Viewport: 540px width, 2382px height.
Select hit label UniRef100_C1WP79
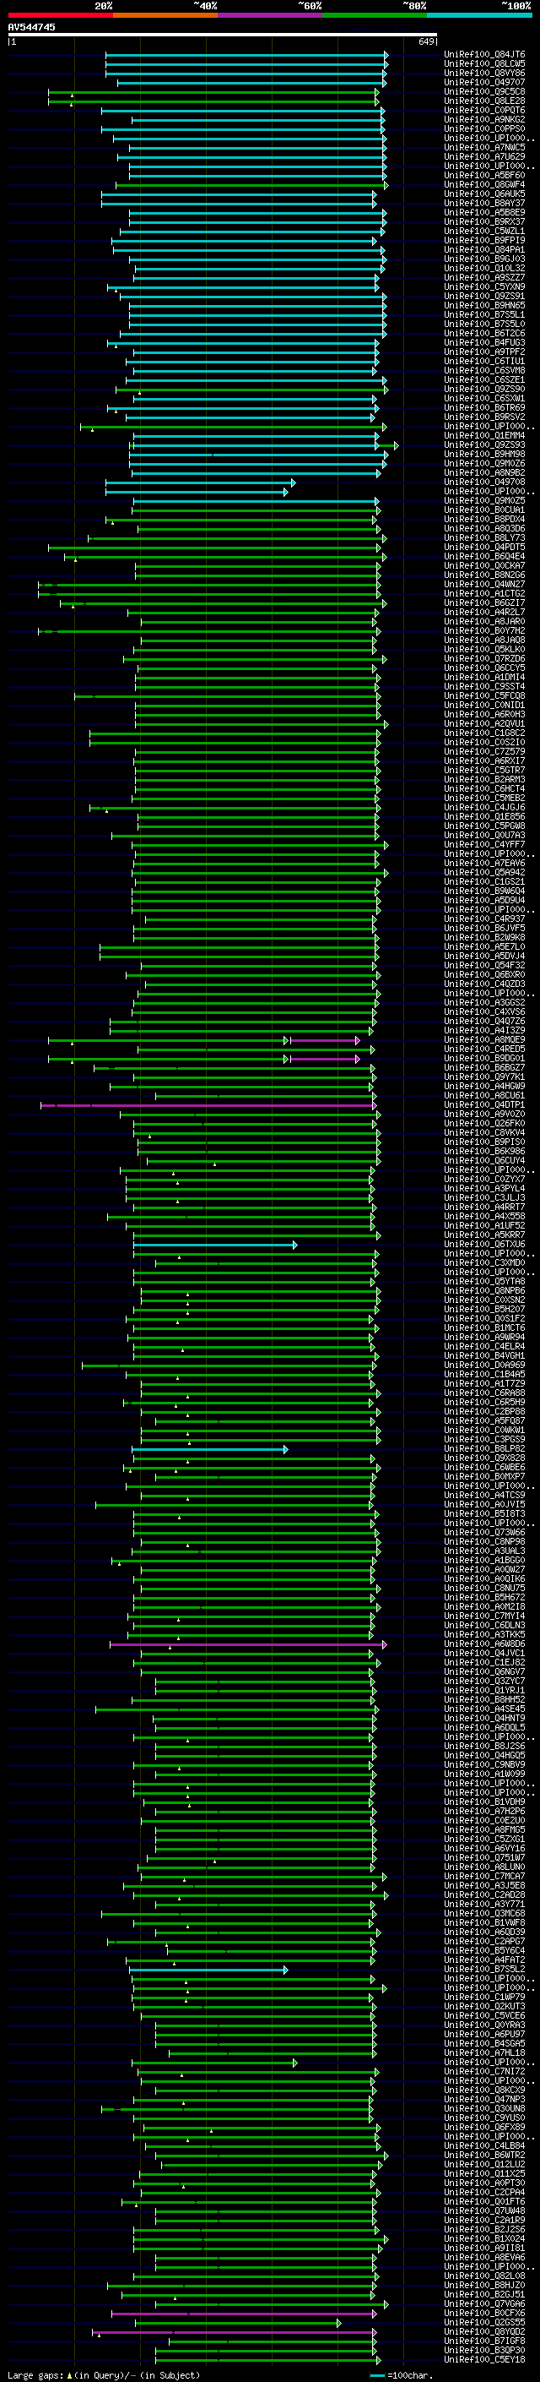pos(484,1997)
